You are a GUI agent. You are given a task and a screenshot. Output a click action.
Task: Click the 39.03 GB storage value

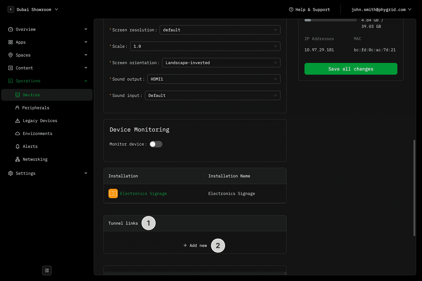coord(371,26)
